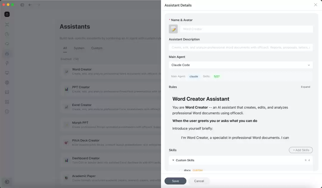Image resolution: width=322 pixels, height=188 pixels.
Task: Click the monitor display sidebar icon
Action: tap(7, 73)
